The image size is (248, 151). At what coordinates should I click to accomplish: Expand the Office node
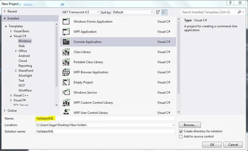tap(16, 51)
